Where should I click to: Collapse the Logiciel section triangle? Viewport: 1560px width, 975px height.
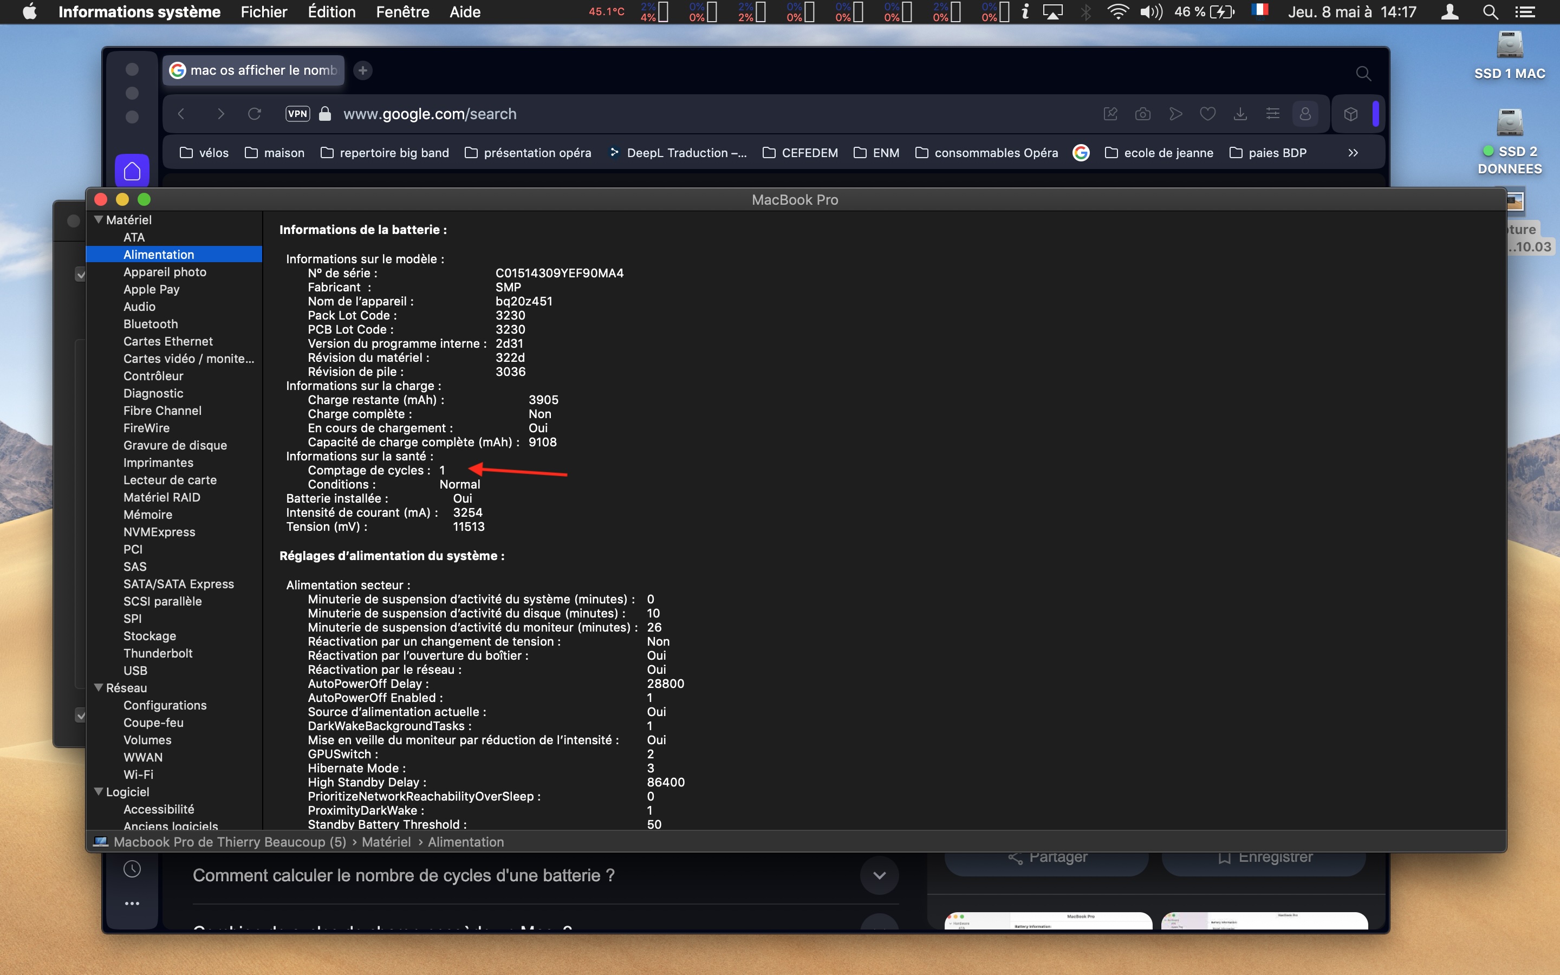click(99, 792)
